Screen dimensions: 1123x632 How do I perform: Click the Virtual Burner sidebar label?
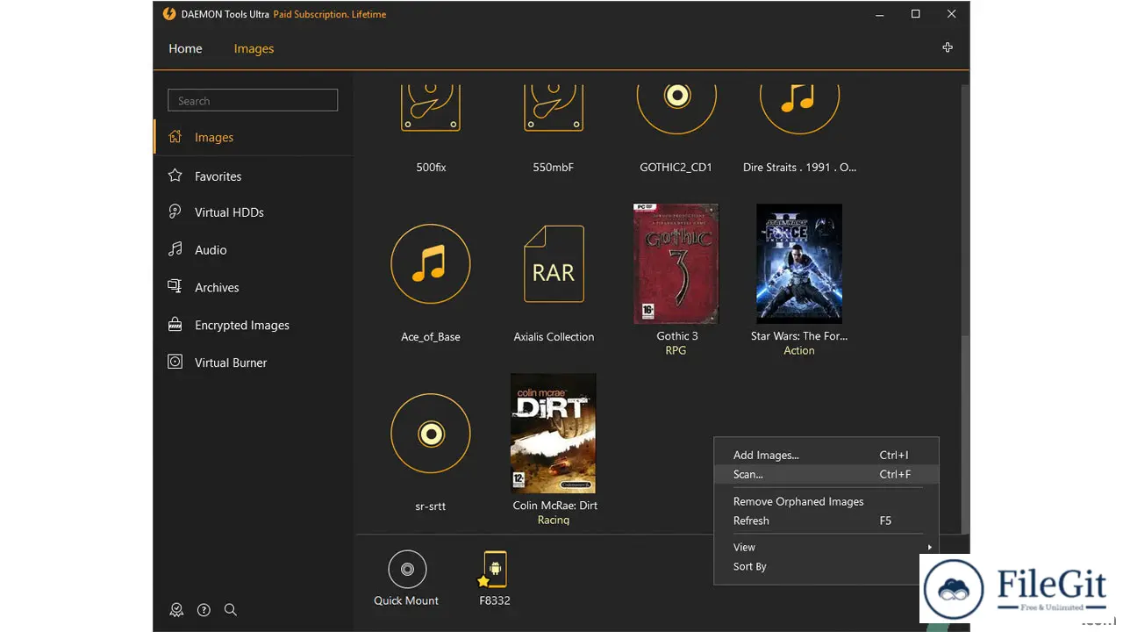pyautogui.click(x=231, y=363)
